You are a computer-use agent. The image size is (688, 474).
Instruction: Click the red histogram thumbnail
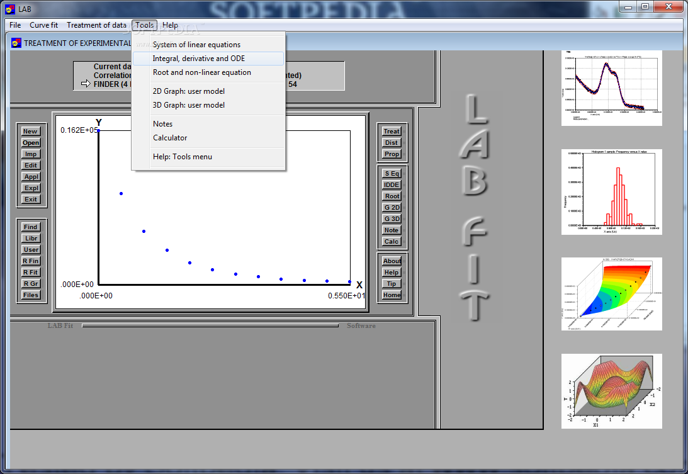point(612,192)
